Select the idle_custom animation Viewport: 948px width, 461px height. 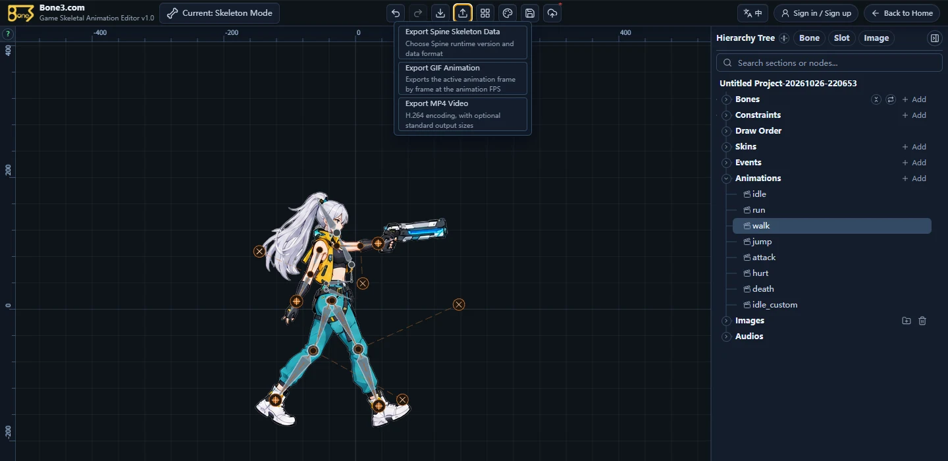pos(832,305)
